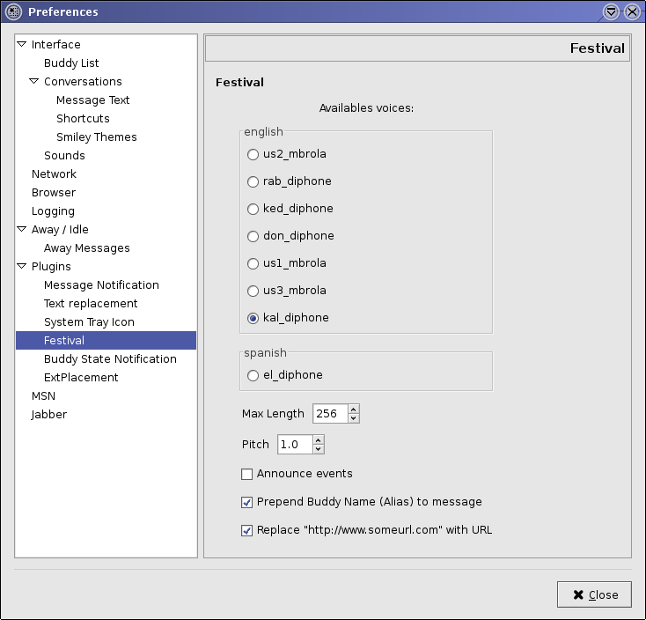
Task: Choose the rab_diphone voice option
Action: point(253,181)
